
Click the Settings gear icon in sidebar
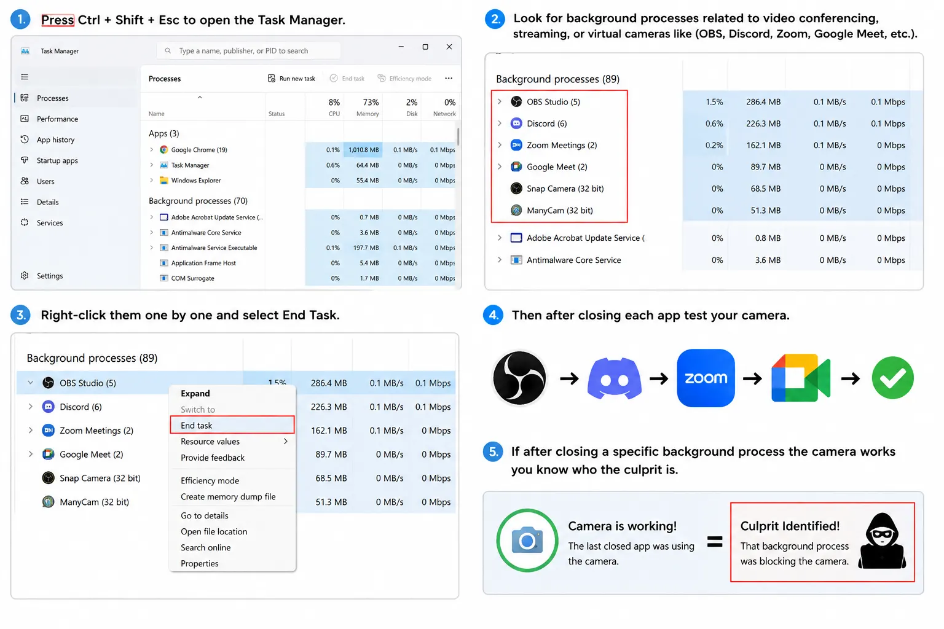coord(25,276)
